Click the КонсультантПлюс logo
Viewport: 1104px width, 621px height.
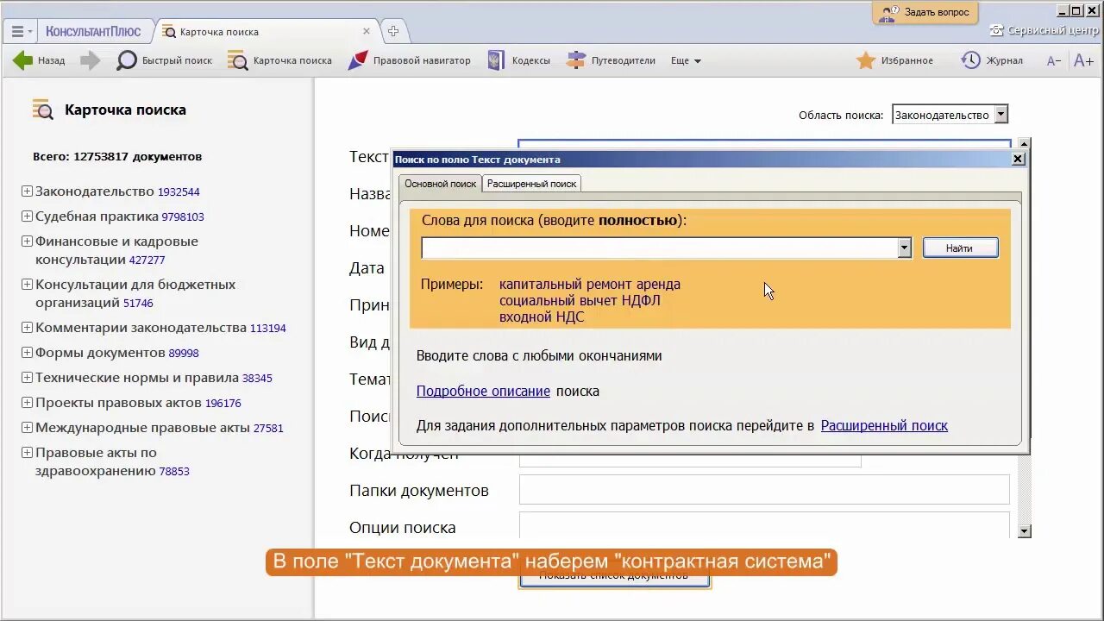(91, 31)
